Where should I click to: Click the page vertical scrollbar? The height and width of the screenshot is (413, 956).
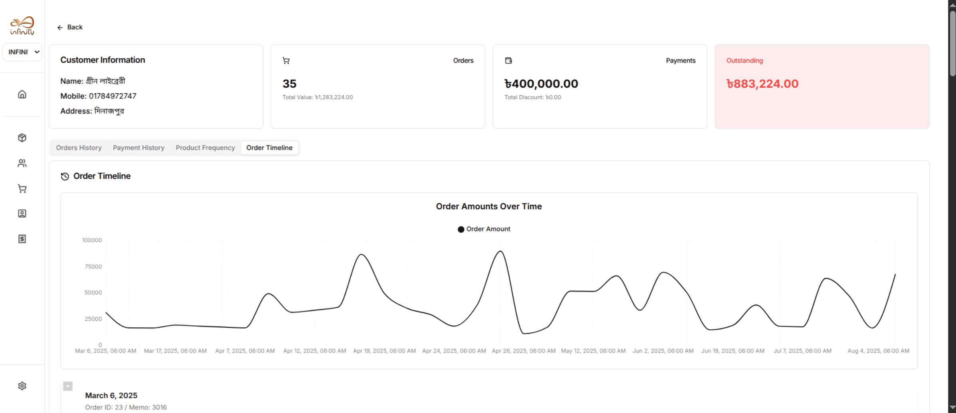952,44
